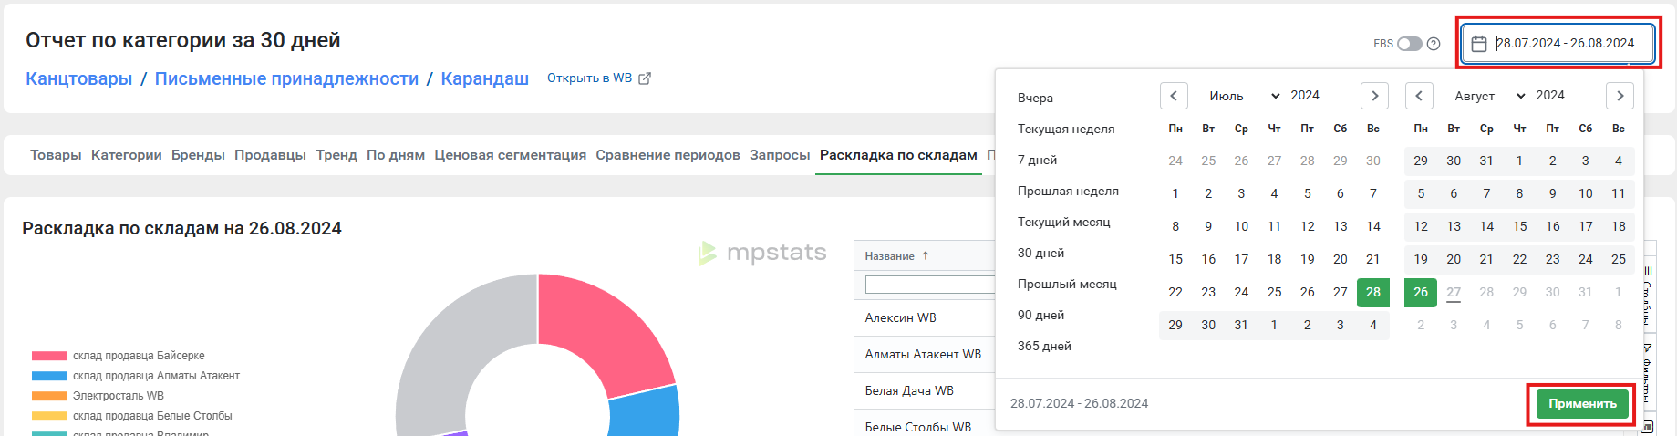The height and width of the screenshot is (436, 1677).
Task: Open the Июль month dropdown
Action: [1244, 96]
